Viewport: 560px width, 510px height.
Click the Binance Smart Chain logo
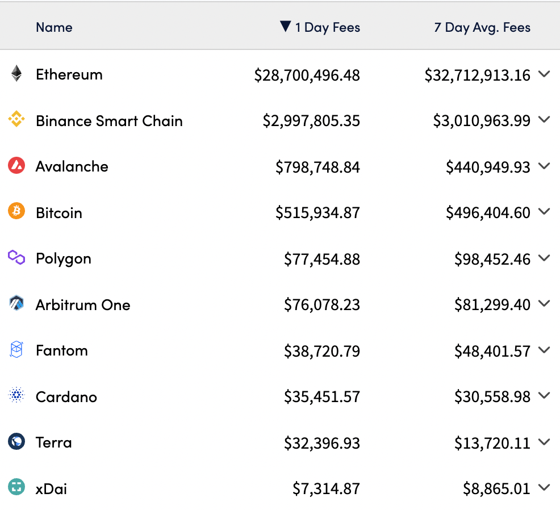click(16, 120)
